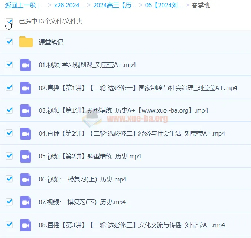Open file name 07.视频·一模复习(下)_历史.mp4

click(x=82, y=202)
